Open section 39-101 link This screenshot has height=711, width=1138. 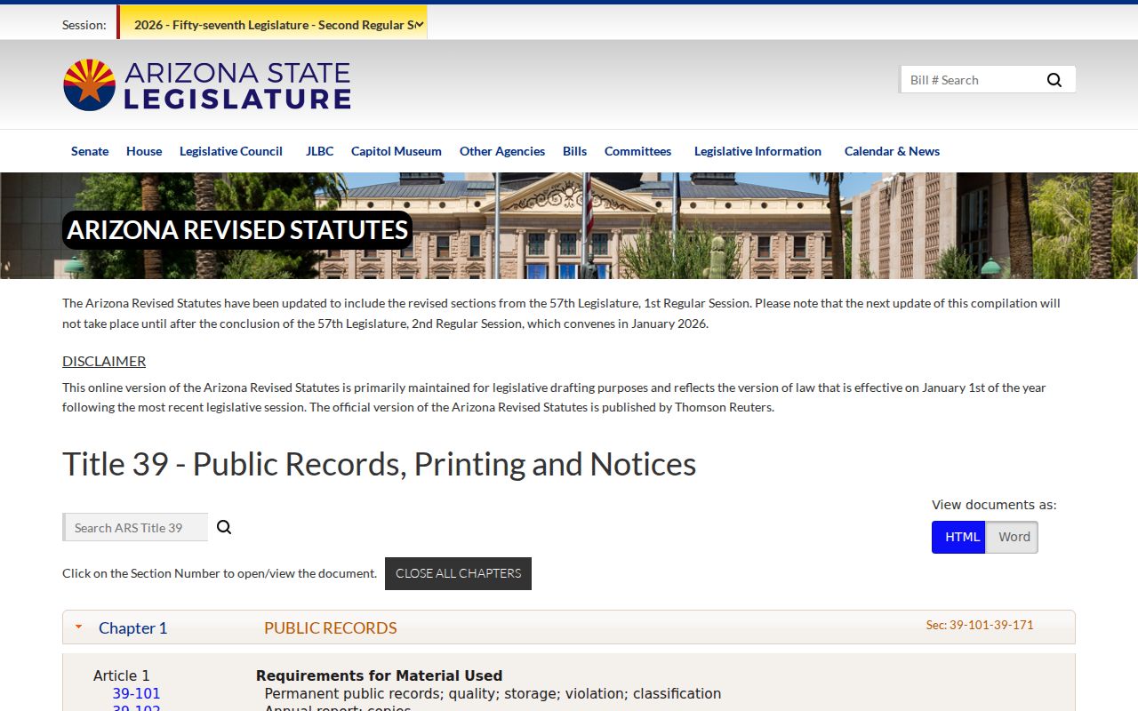[x=136, y=693]
